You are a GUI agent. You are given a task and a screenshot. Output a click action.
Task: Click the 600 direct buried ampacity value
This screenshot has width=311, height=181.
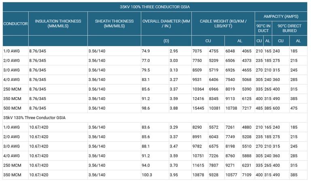pyautogui.click(x=277, y=108)
